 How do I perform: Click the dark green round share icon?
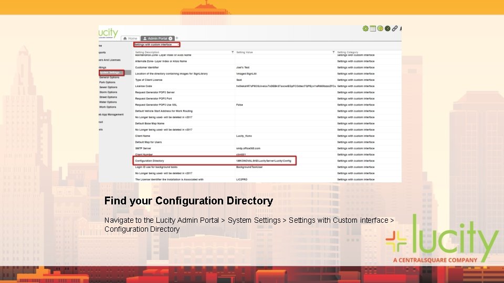387,28
